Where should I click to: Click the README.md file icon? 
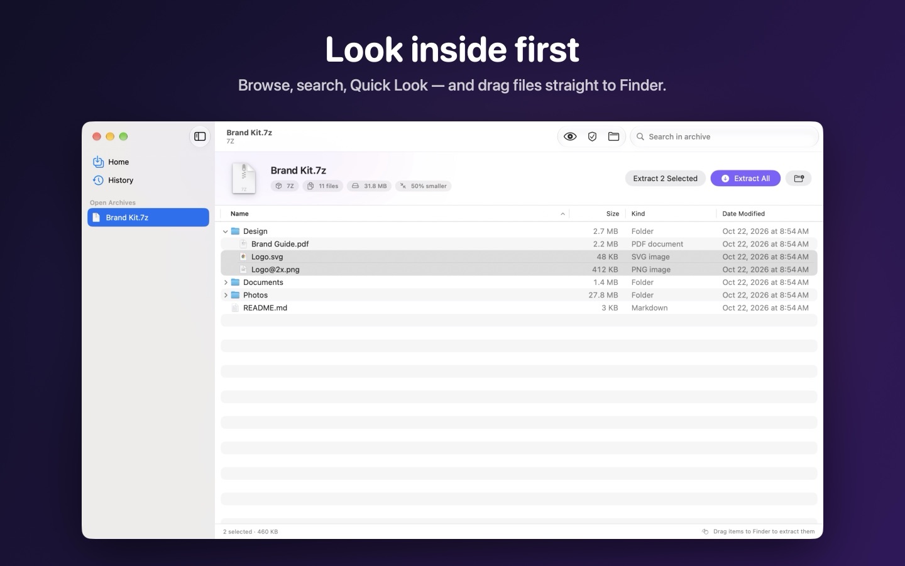(236, 308)
